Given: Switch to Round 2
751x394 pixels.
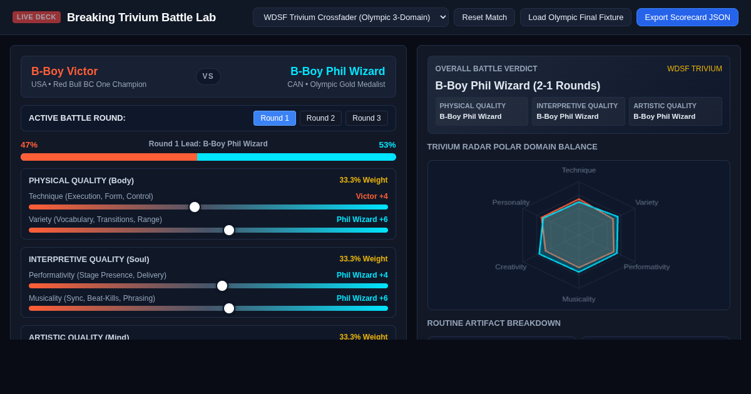Looking at the screenshot, I should click(320, 118).
